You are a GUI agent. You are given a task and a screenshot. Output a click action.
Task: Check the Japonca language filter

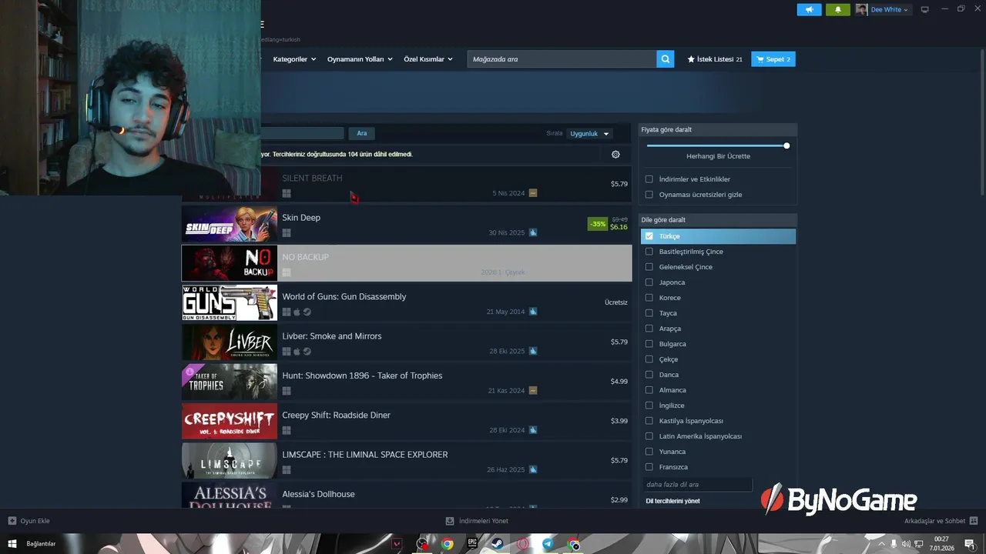(x=649, y=282)
